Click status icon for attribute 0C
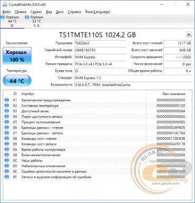Viewport: 195px width, 203px height. [7, 160]
